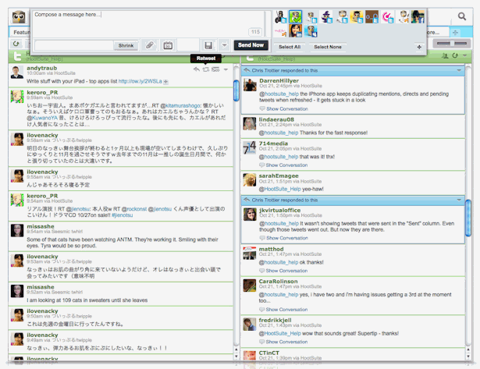Click the 115 character counter

255,32
